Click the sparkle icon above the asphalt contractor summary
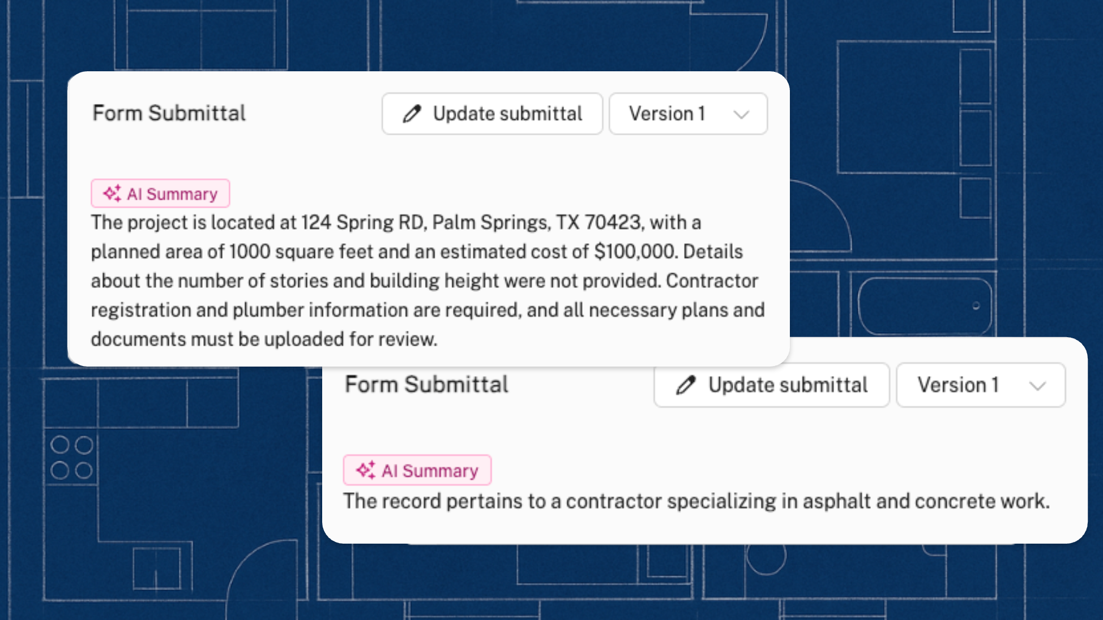This screenshot has height=620, width=1103. (x=366, y=470)
